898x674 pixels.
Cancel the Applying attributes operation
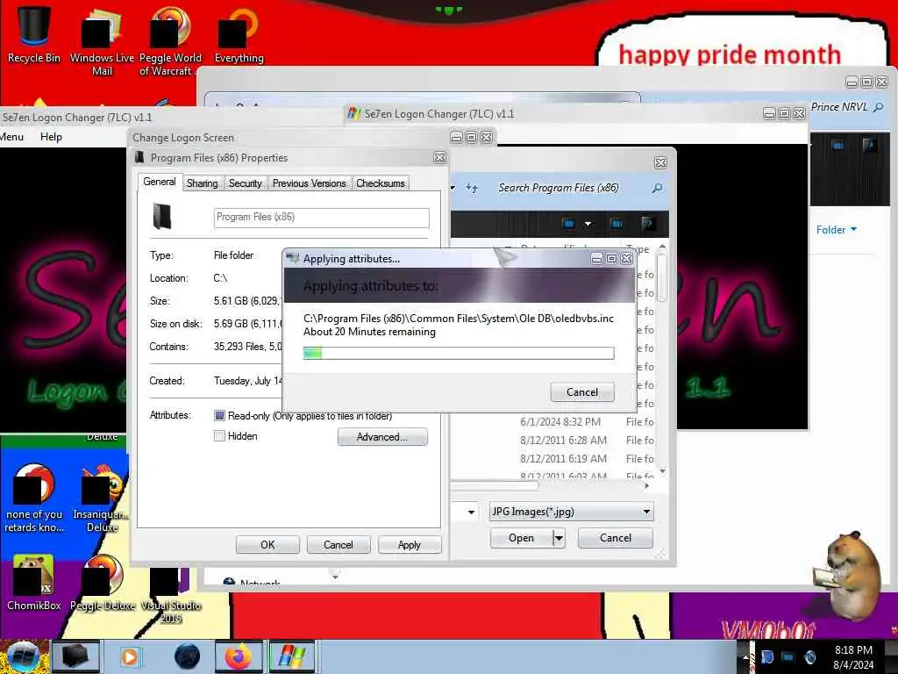(582, 392)
